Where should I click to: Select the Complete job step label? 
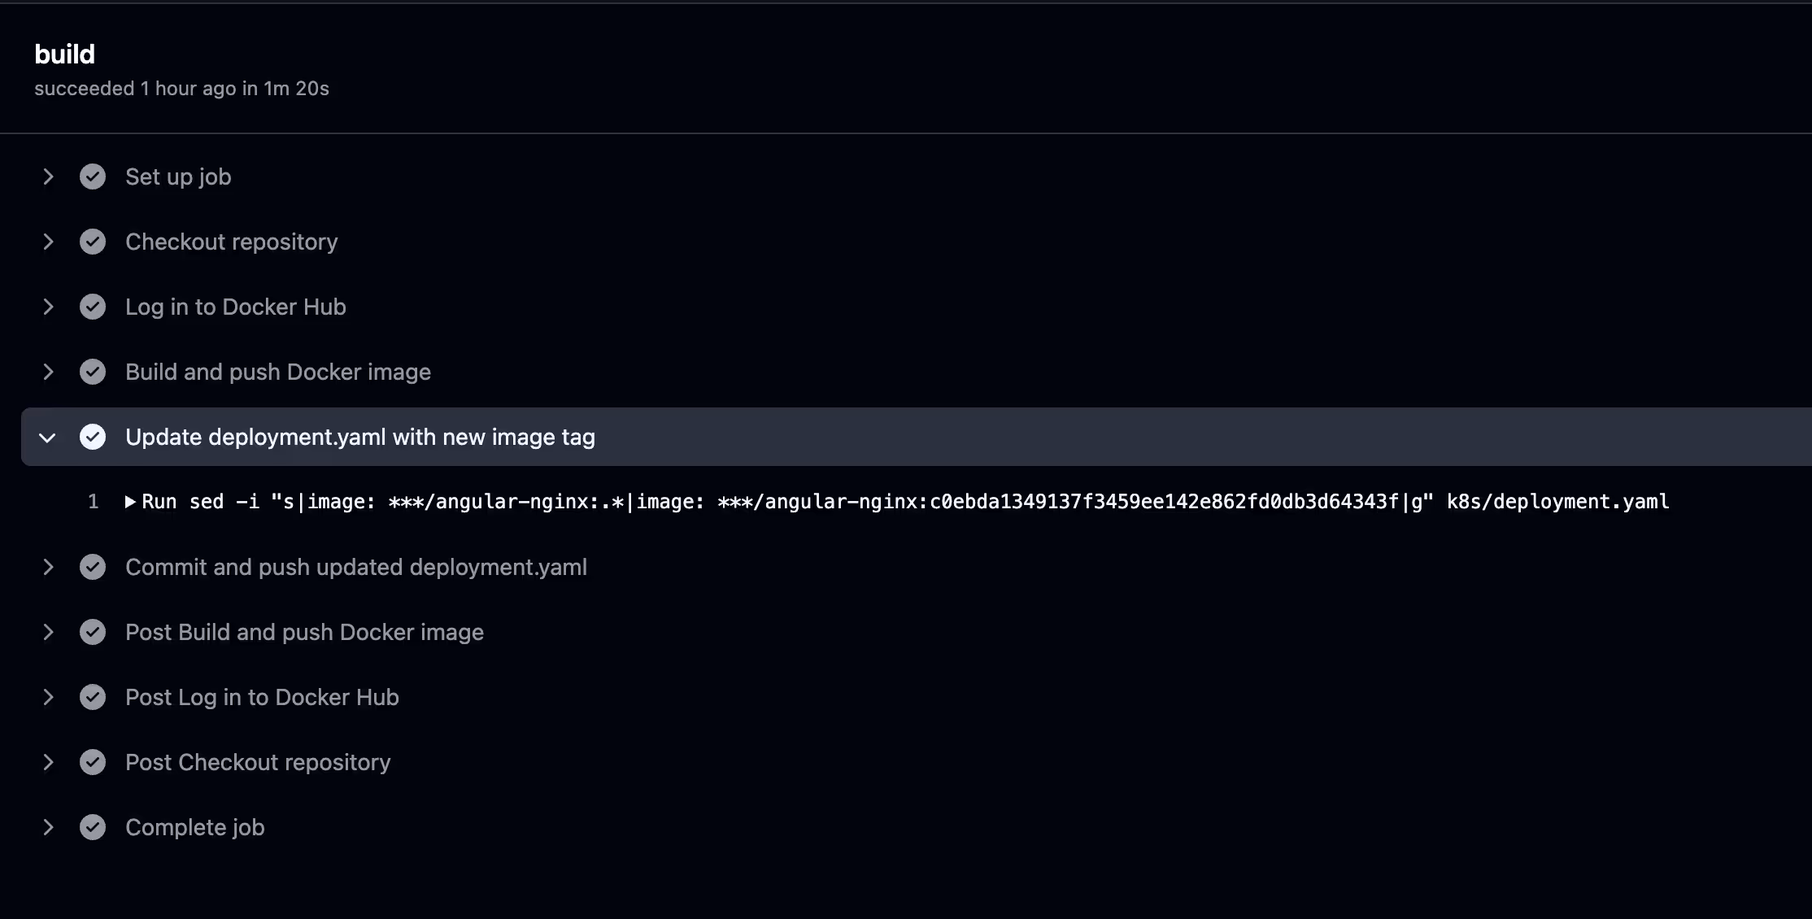click(195, 827)
